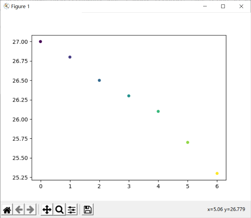Click the x-axis tick label 4
Viewport: 251px width, 218px height.
coord(158,186)
